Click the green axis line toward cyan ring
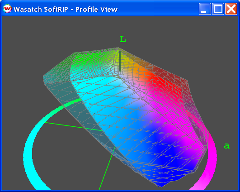Image resolution: width=240 pixels, height=192 pixels. pos(73,126)
